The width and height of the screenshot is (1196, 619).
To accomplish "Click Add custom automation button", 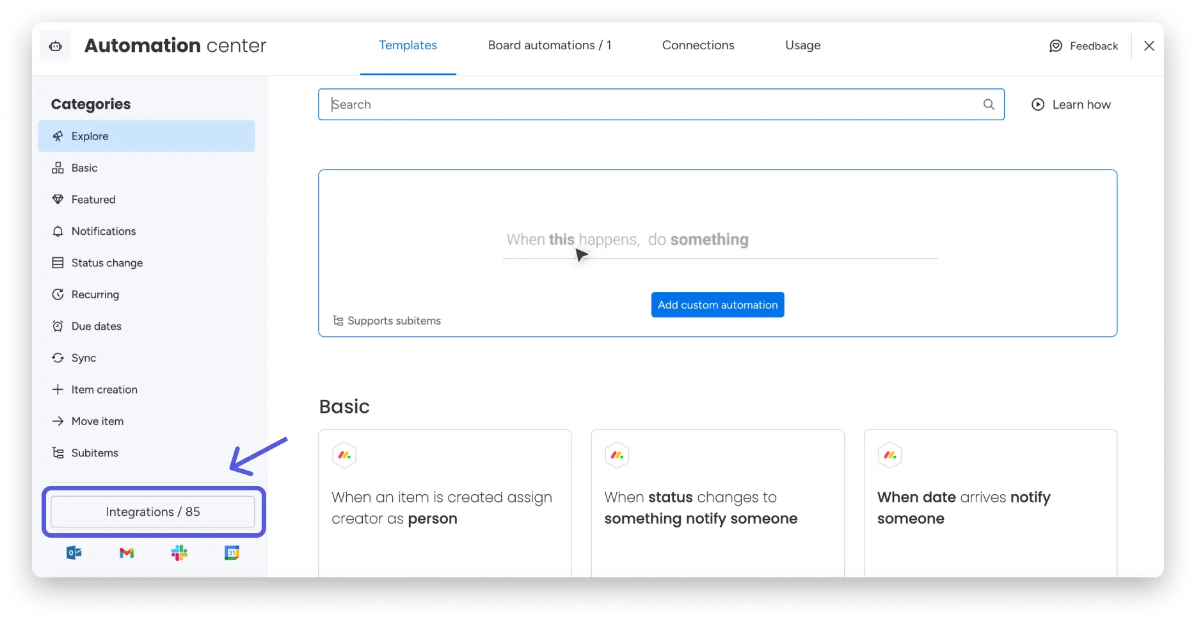I will click(x=717, y=305).
